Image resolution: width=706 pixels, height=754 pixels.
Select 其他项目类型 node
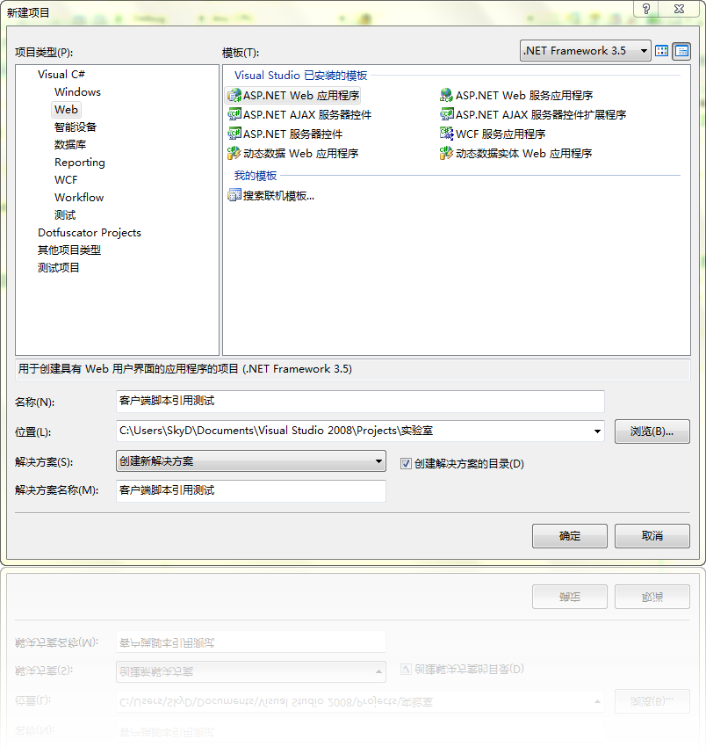(x=69, y=250)
